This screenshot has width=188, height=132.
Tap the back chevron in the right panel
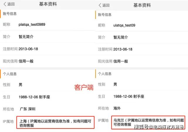100,5
